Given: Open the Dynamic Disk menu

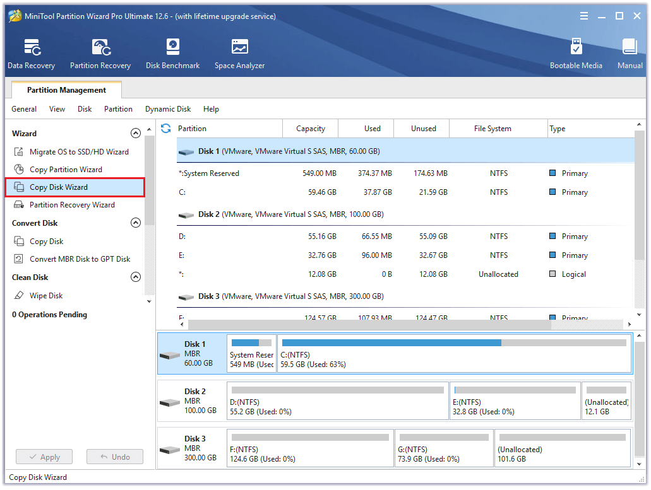Looking at the screenshot, I should pyautogui.click(x=167, y=109).
